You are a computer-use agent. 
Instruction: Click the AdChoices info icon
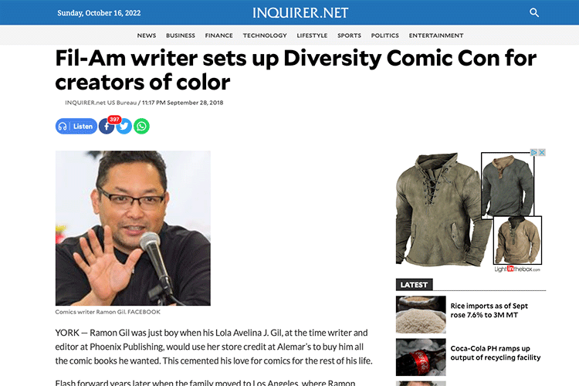coord(534,152)
